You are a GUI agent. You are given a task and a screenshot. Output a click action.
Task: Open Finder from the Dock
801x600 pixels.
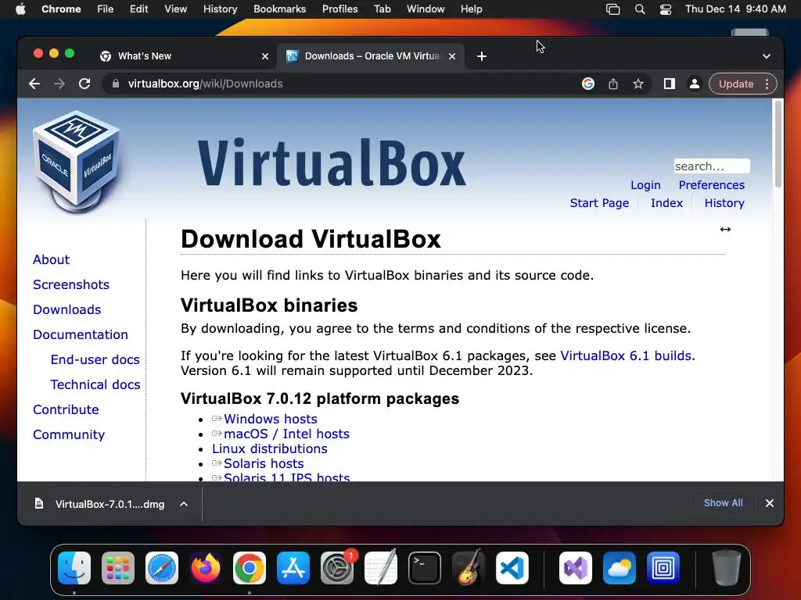coord(74,568)
